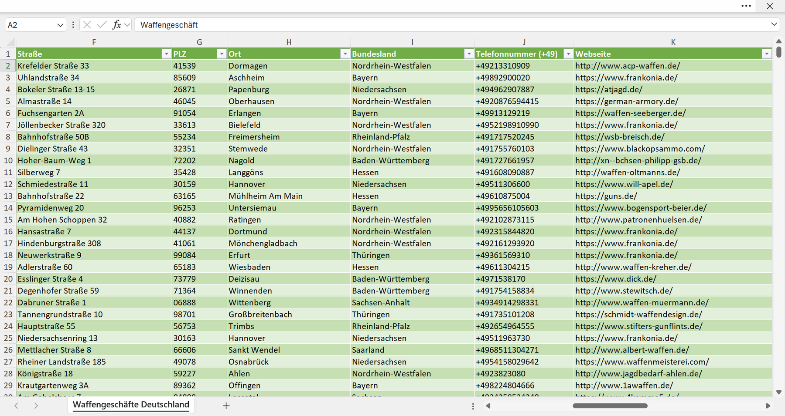Select cell Hoher-Baum-Weg 1
Screen dimensions: 785x416
[94, 160]
